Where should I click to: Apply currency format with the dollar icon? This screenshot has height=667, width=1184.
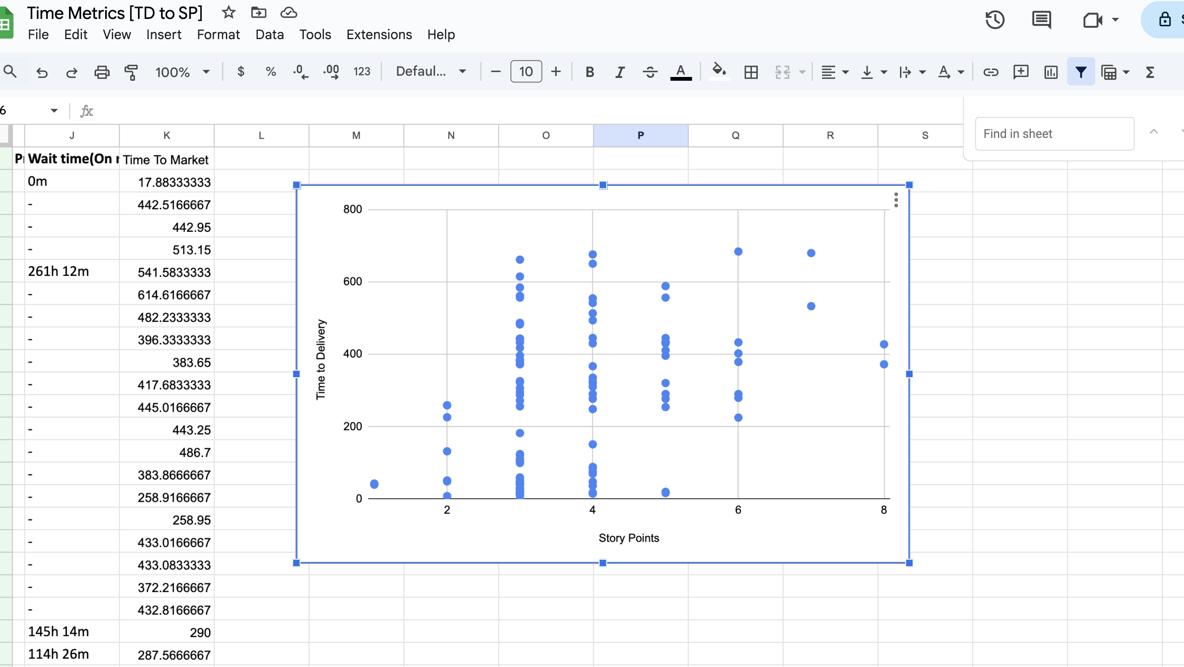pos(240,72)
